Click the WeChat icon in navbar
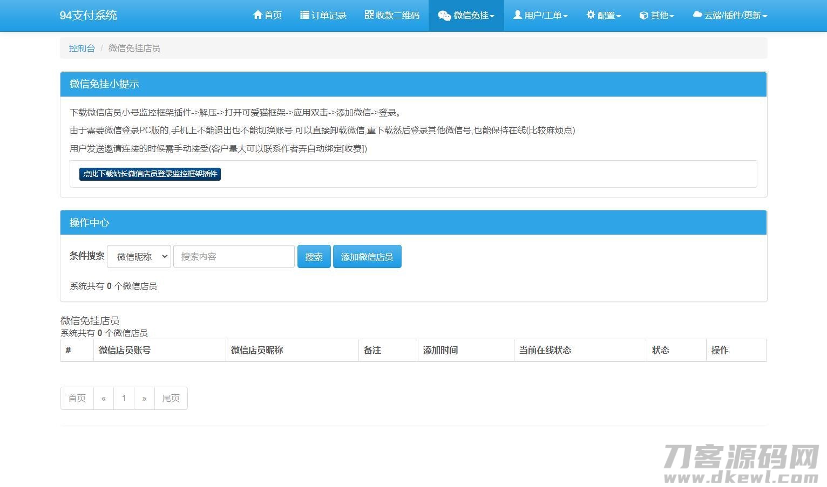 444,16
